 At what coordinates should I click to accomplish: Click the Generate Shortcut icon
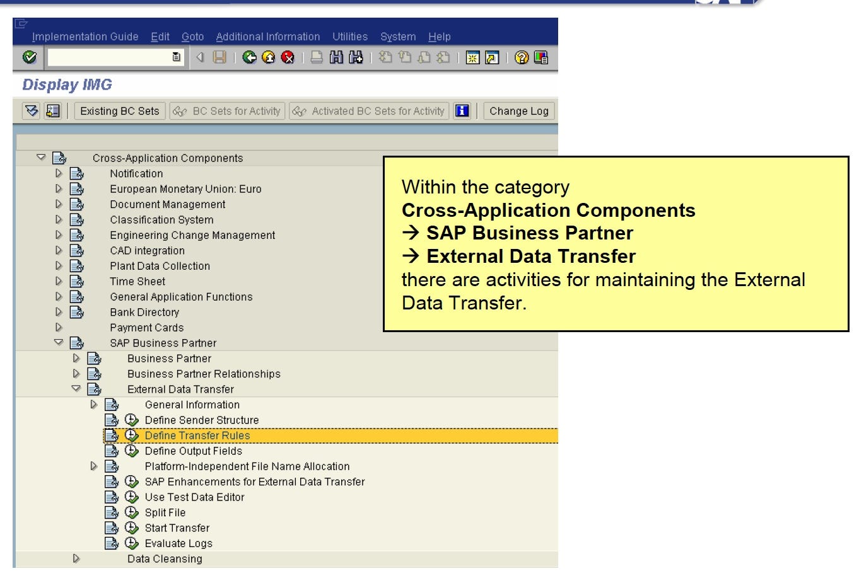pos(492,57)
